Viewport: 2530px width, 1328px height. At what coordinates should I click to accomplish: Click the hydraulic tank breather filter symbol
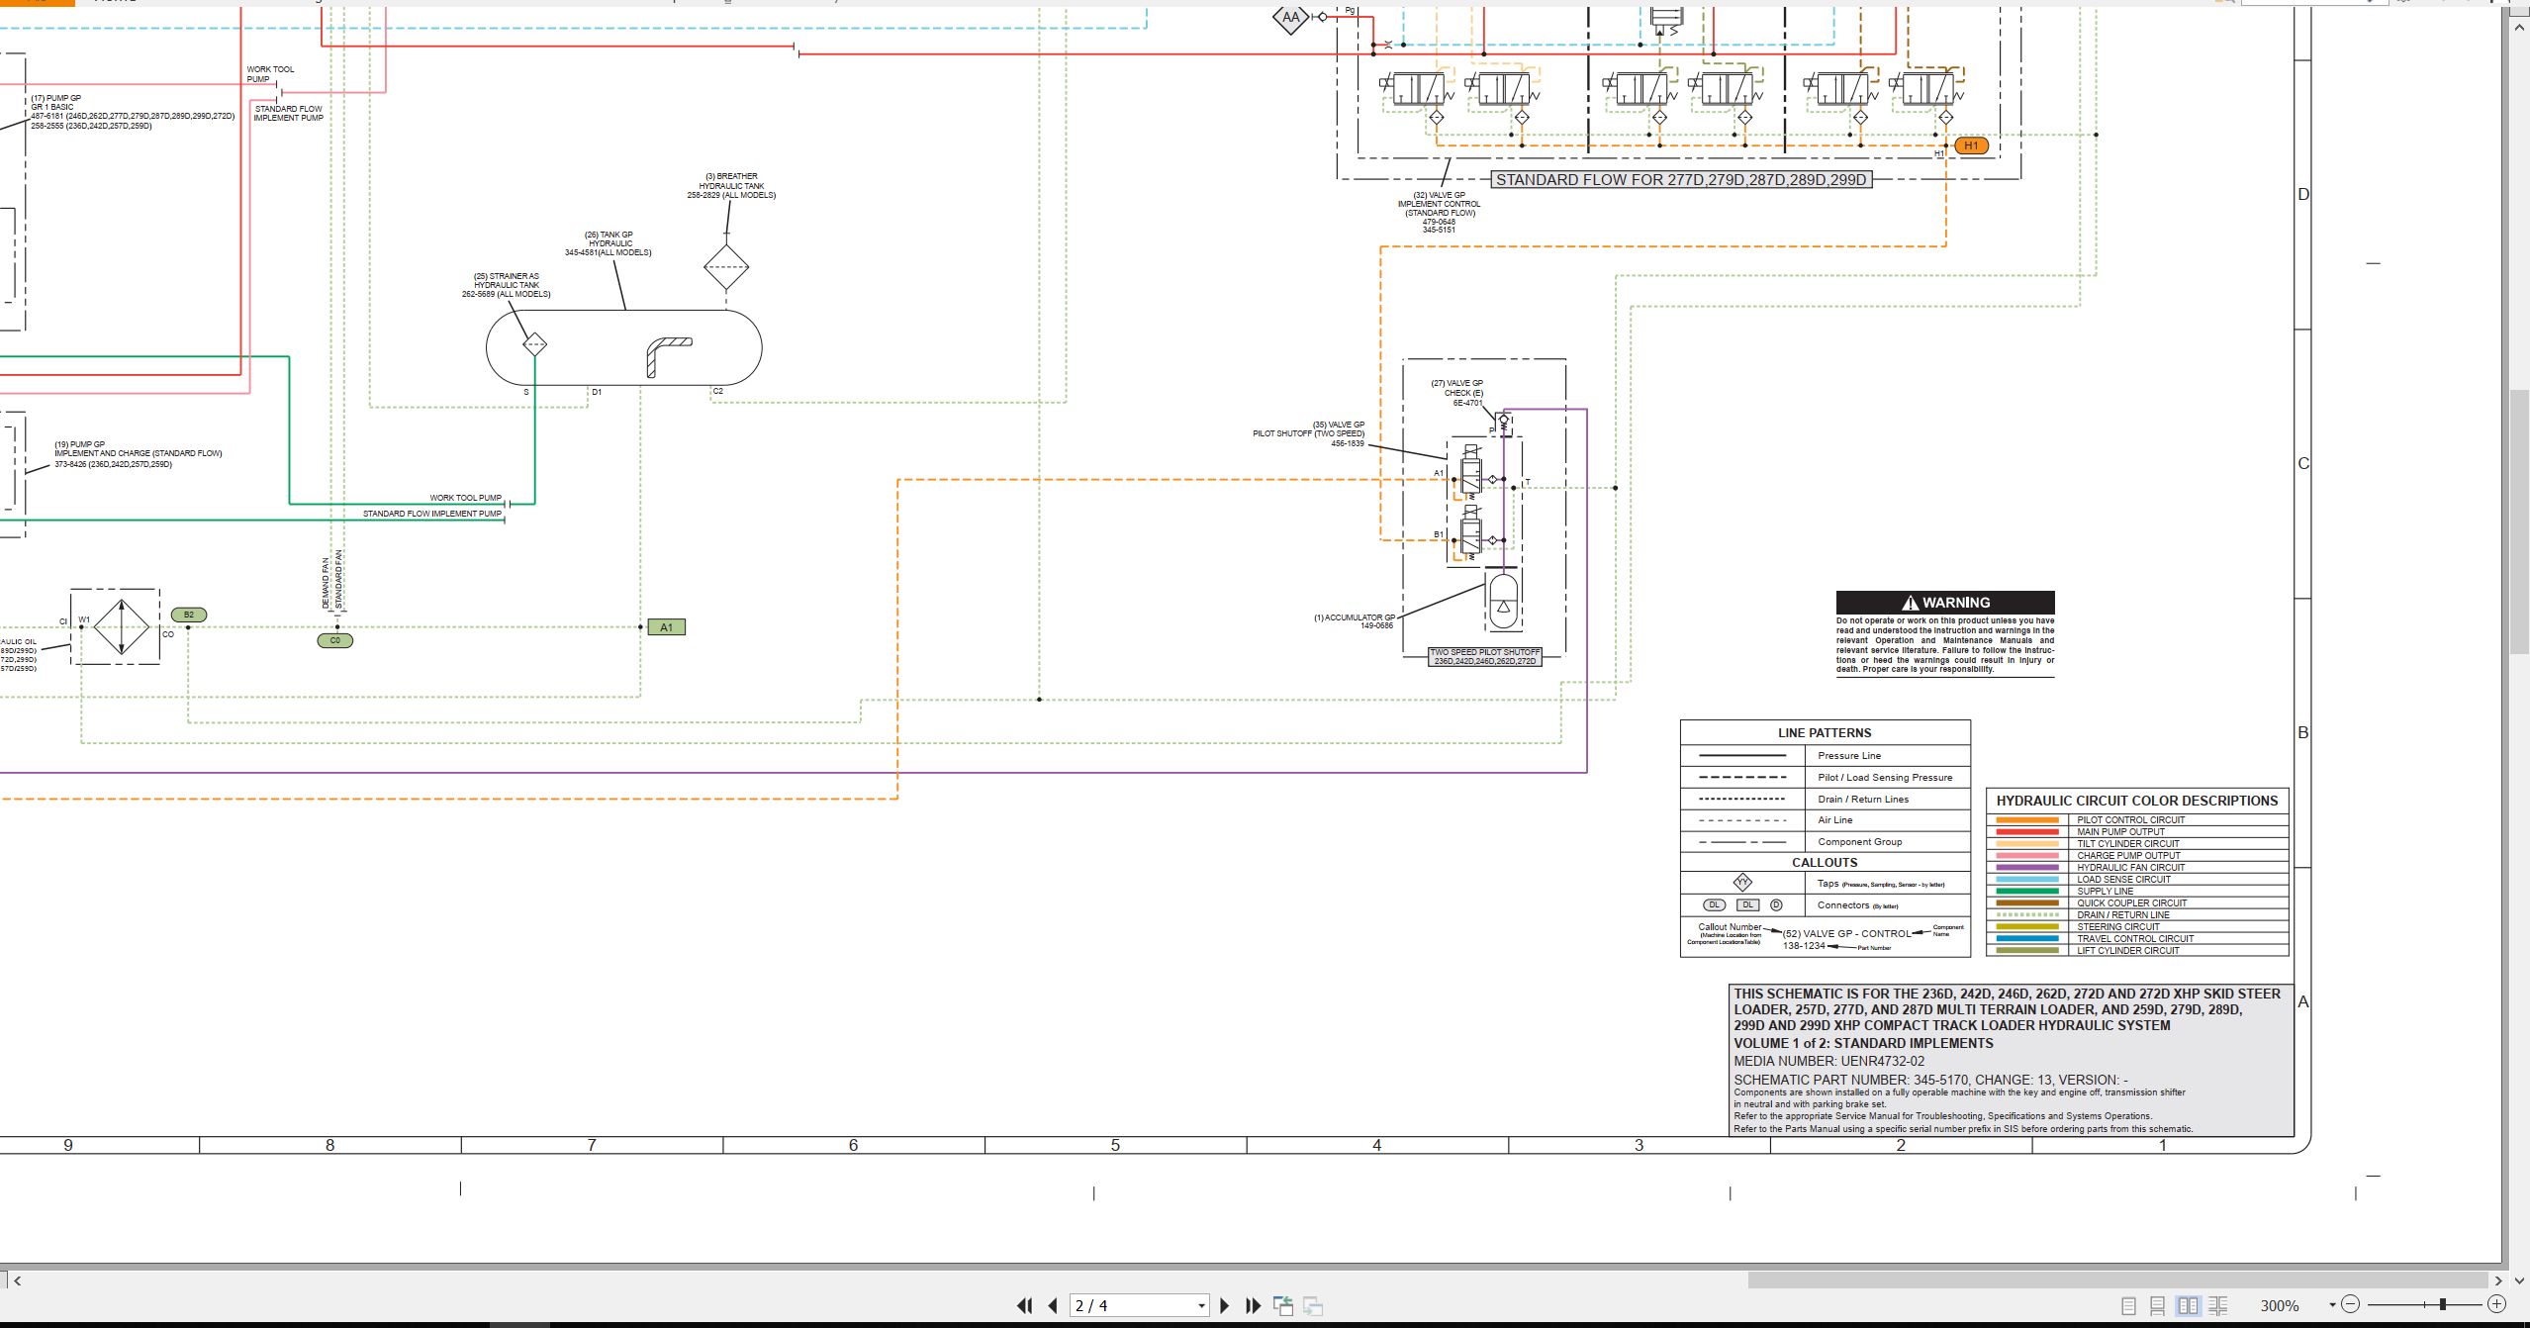click(x=726, y=266)
